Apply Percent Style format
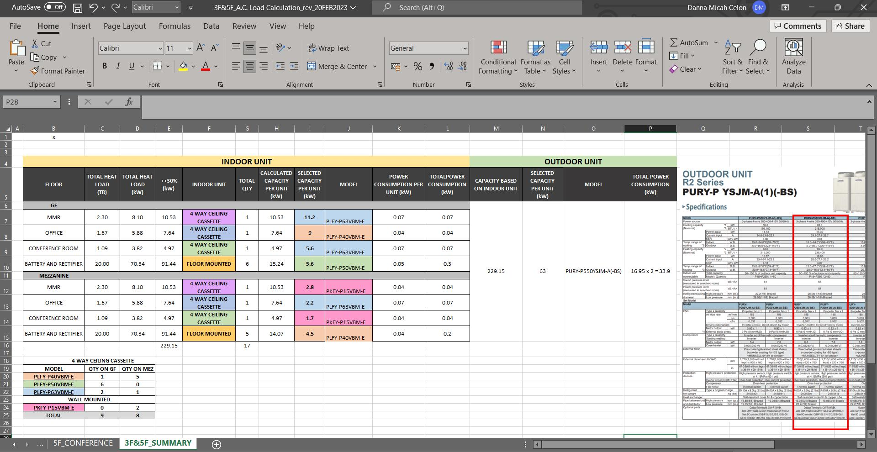The height and width of the screenshot is (452, 877). [417, 66]
